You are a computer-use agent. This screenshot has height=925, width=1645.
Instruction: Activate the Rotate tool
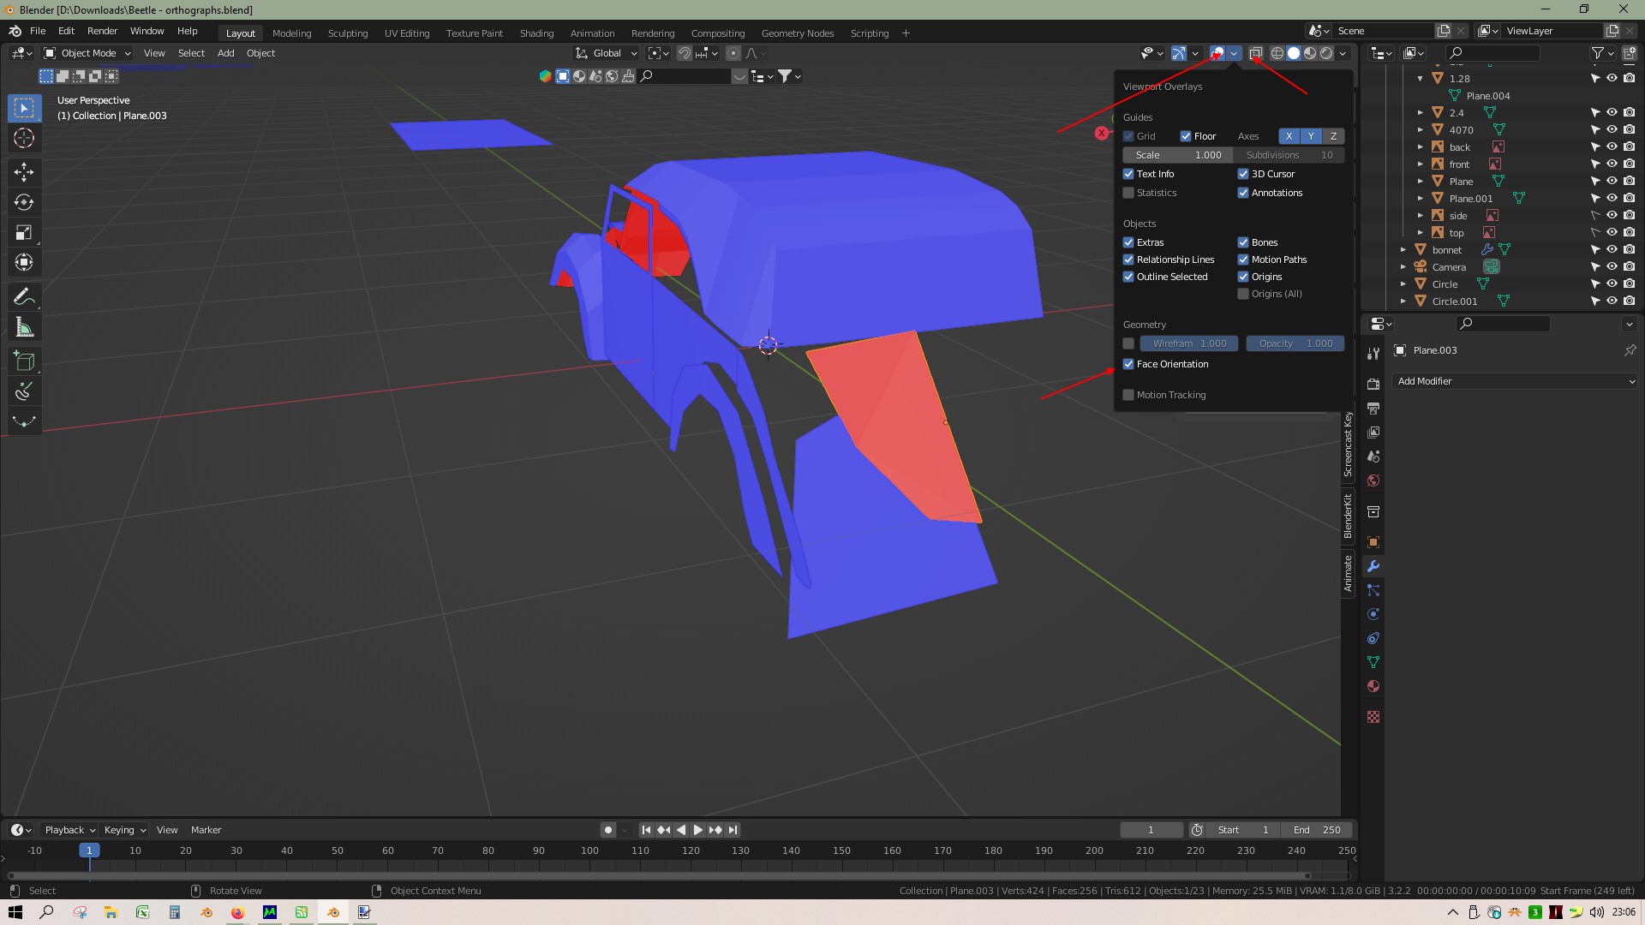click(x=24, y=202)
